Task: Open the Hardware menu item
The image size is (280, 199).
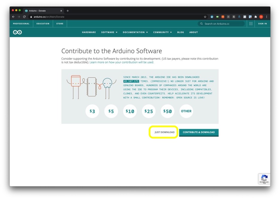Action: [89, 32]
